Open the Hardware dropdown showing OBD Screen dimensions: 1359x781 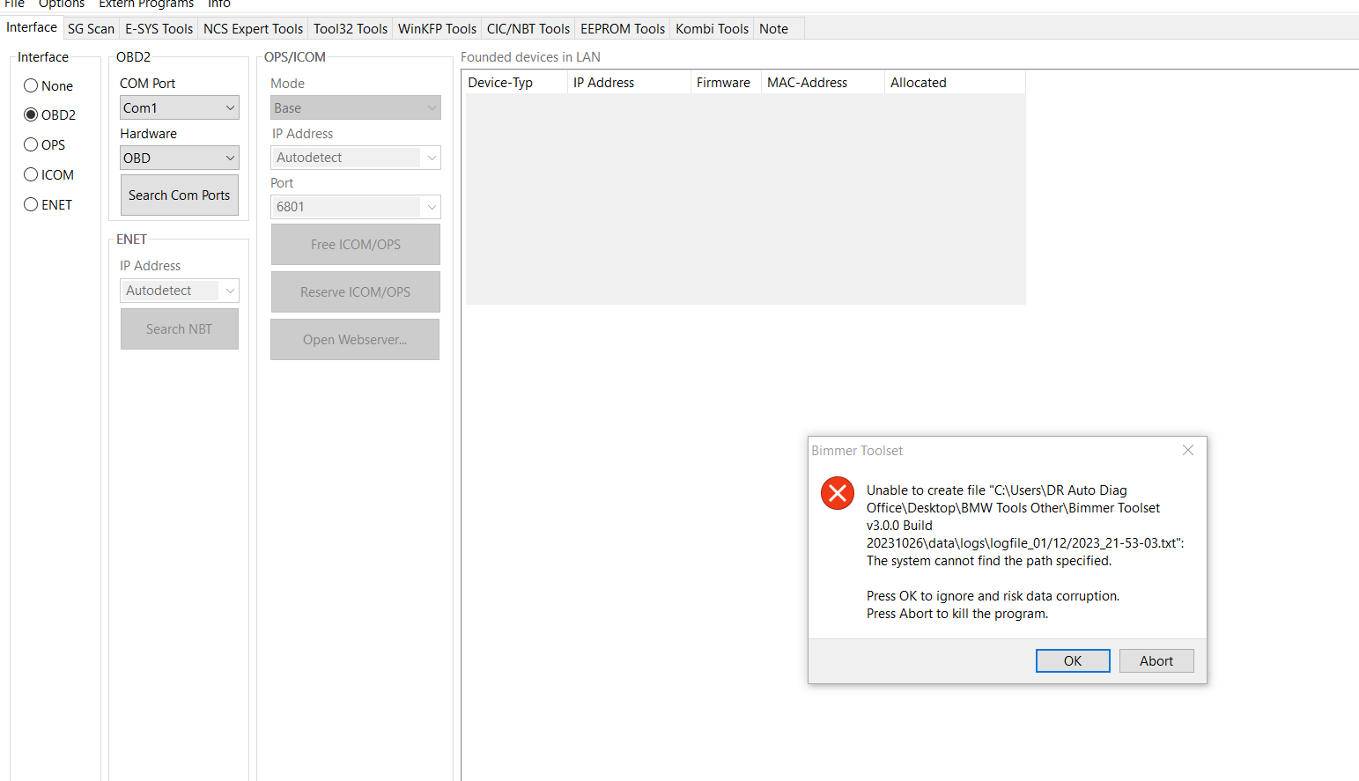180,158
